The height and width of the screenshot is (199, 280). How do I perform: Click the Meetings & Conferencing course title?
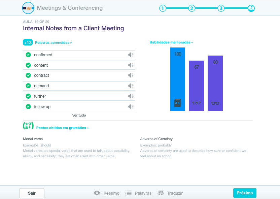70,8
